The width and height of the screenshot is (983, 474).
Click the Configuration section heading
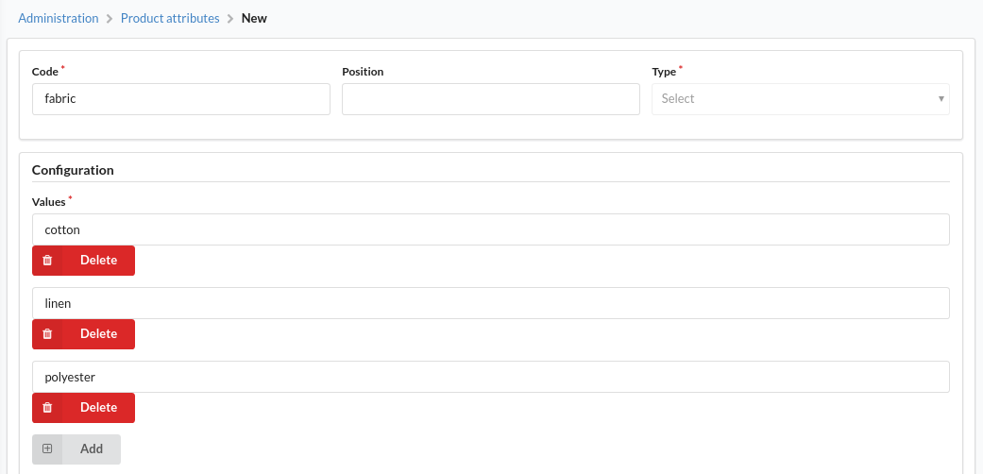pyautogui.click(x=73, y=170)
